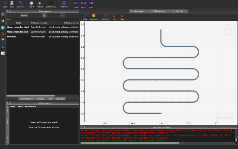Click Delete all in toolbar
This screenshot has height=149, width=238.
[x=21, y=4]
